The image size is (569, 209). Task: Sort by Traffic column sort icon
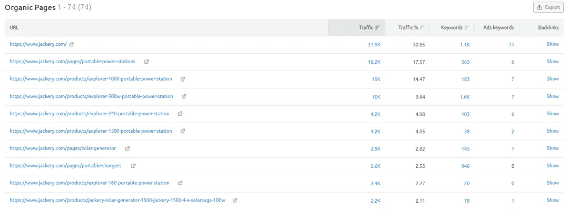click(377, 27)
